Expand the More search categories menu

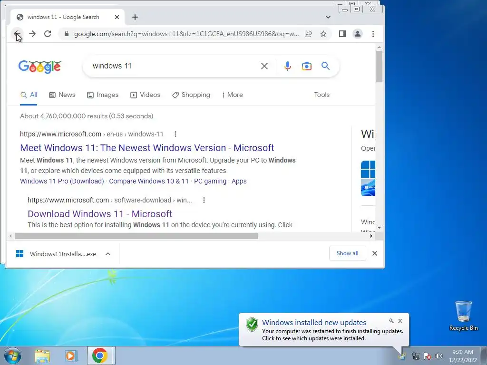point(232,95)
